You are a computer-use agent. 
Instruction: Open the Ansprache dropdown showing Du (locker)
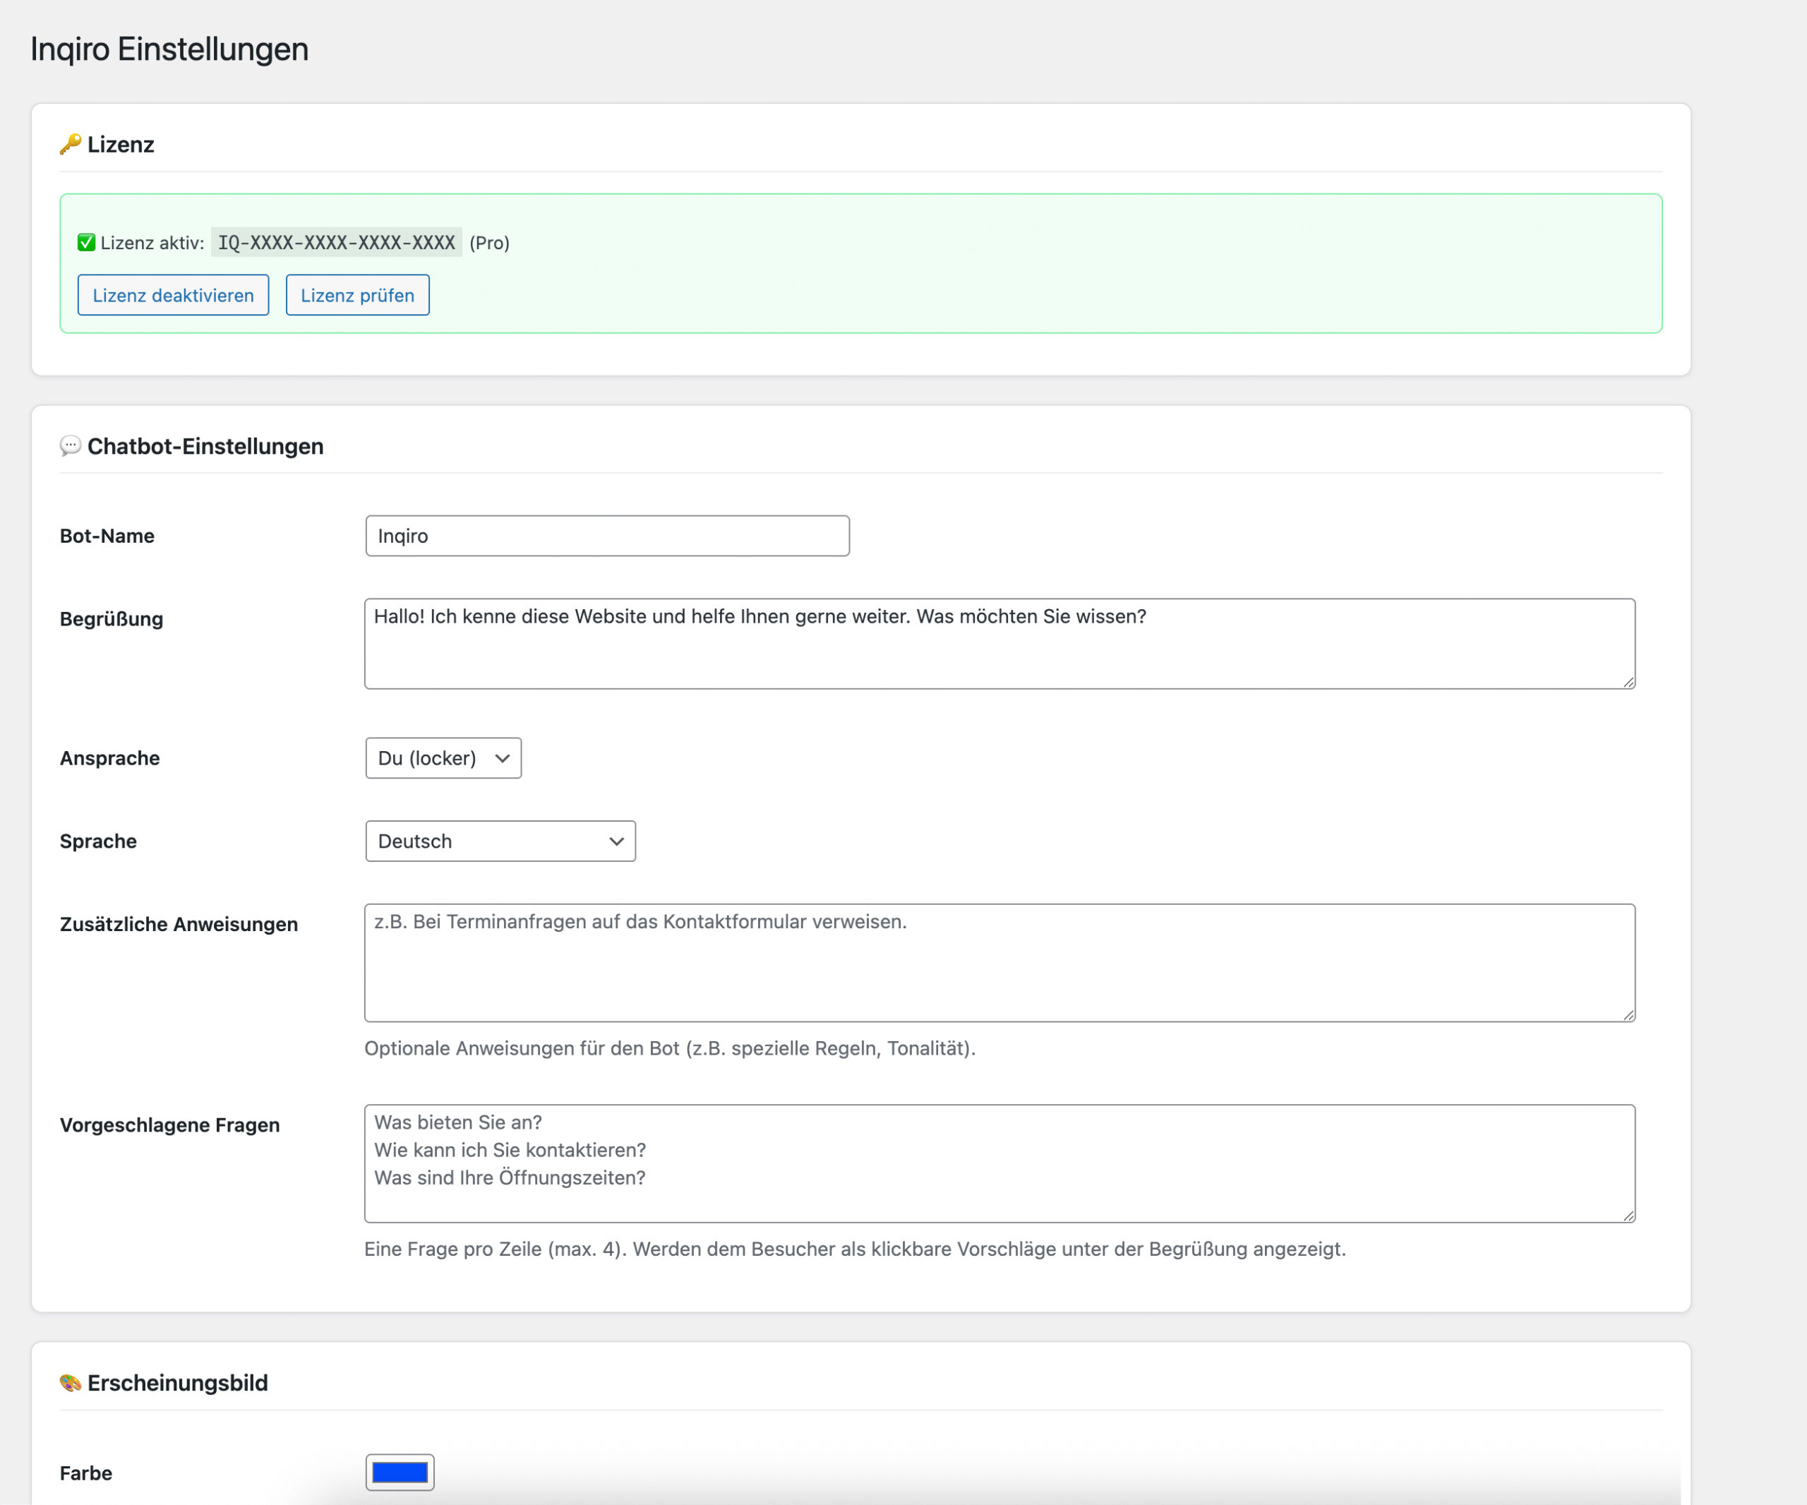point(443,758)
